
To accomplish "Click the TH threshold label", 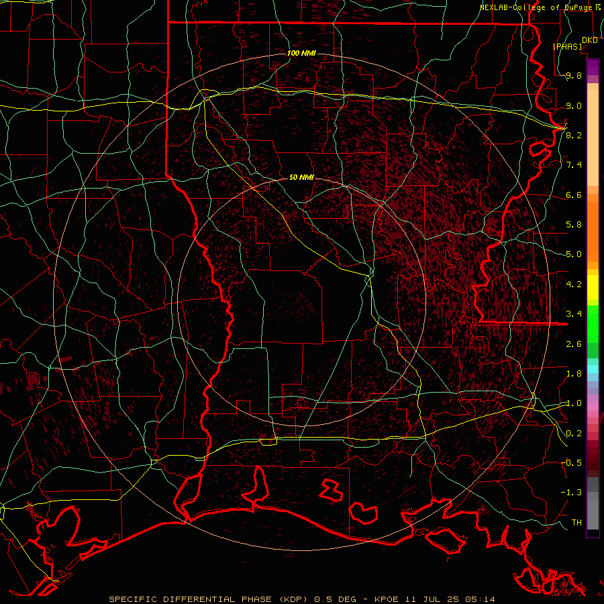I will click(576, 522).
